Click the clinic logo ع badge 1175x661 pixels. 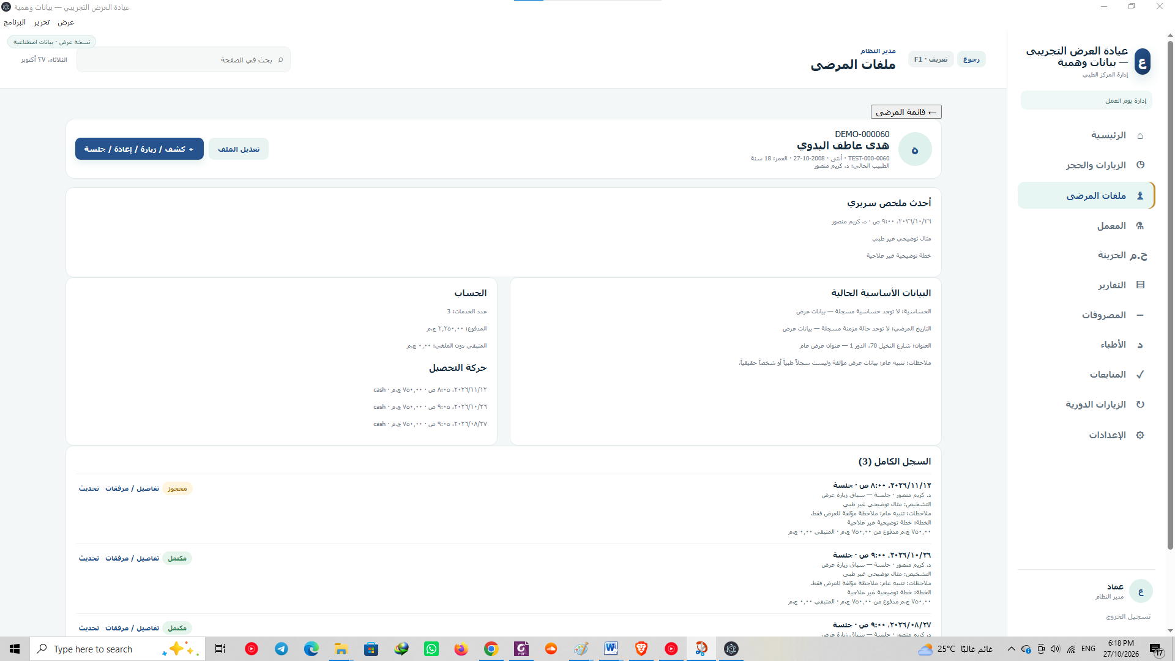[1142, 62]
